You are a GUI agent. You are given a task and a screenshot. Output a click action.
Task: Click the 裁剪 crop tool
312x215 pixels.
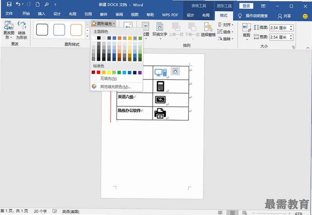point(246,32)
